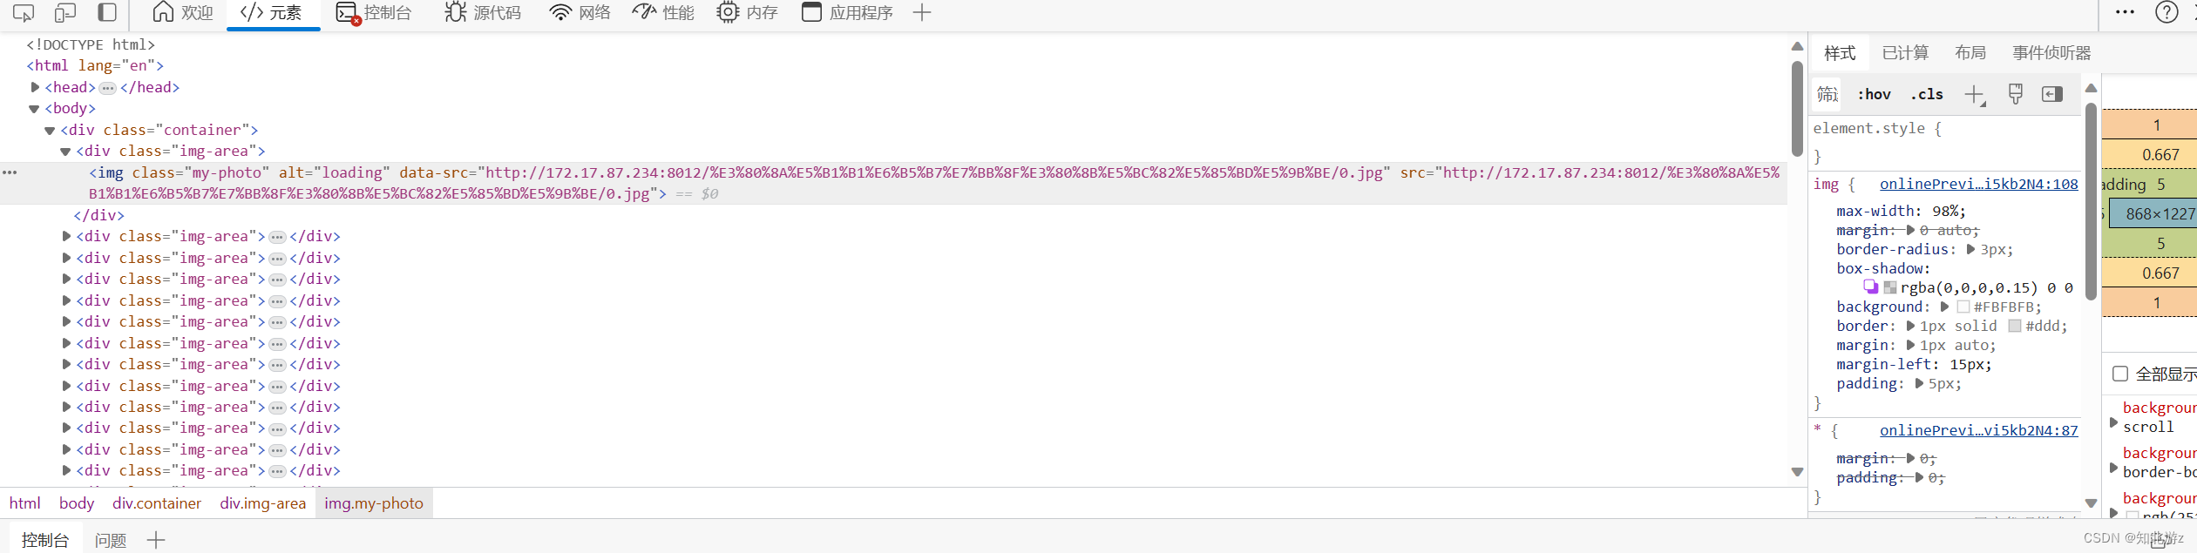
Task: Edit the max-width: 98% declaration
Action: [1901, 211]
